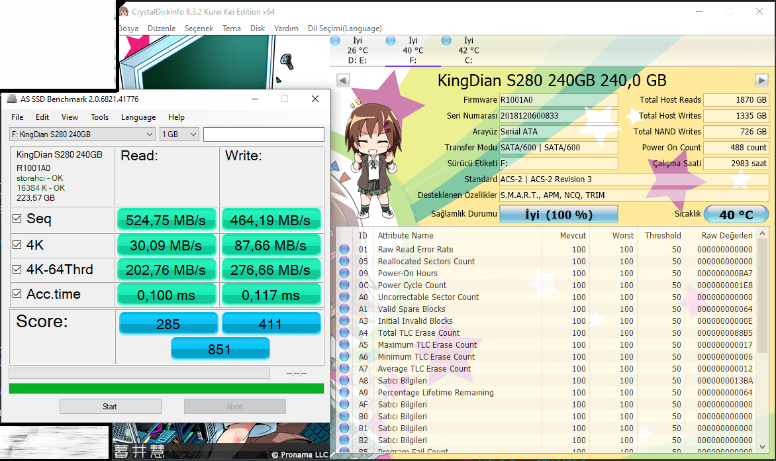The width and height of the screenshot is (776, 461).
Task: Open the Tema menu in CrystalDiskInfo
Action: [232, 28]
